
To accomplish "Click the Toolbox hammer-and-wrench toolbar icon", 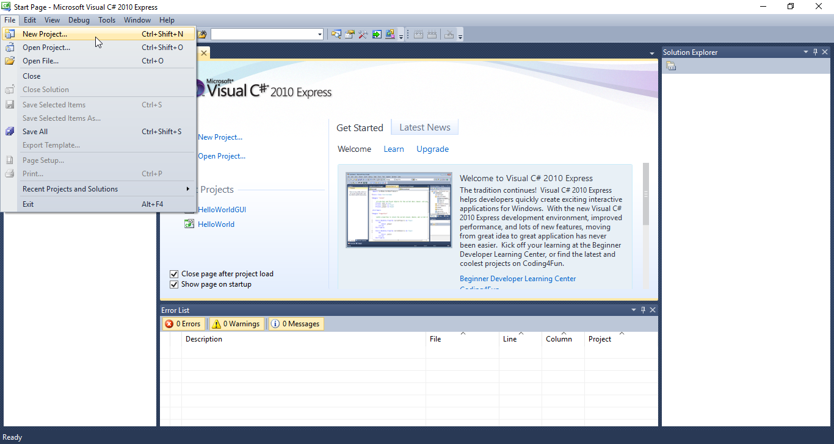I will tap(363, 34).
